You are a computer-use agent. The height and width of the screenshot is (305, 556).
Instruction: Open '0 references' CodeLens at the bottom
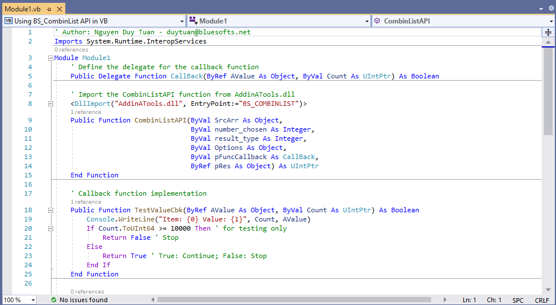tap(87, 291)
